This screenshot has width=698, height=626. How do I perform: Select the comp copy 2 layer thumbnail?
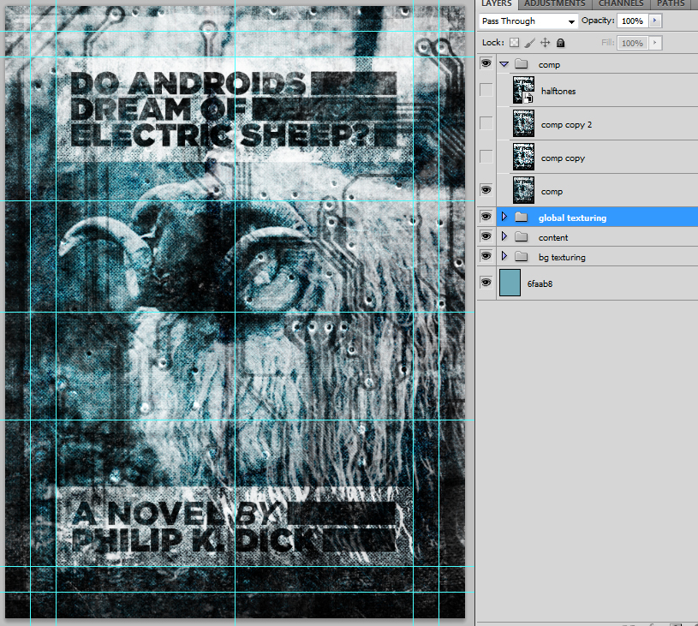pos(523,123)
